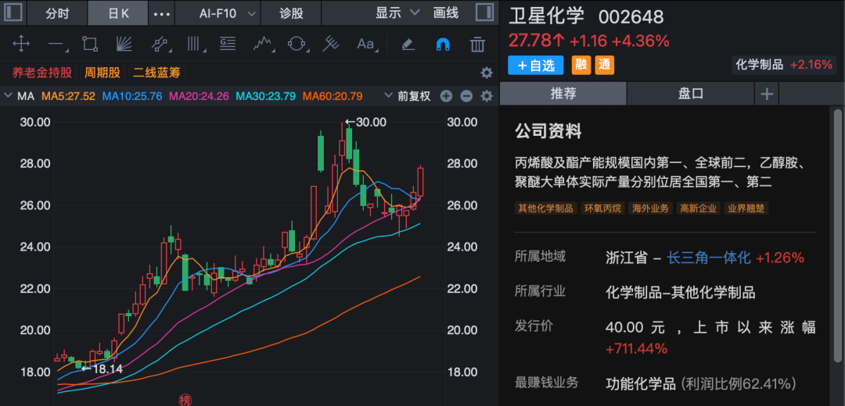Viewport: 845px width, 406px height.
Task: Expand the 显示 display dropdown
Action: click(x=397, y=13)
